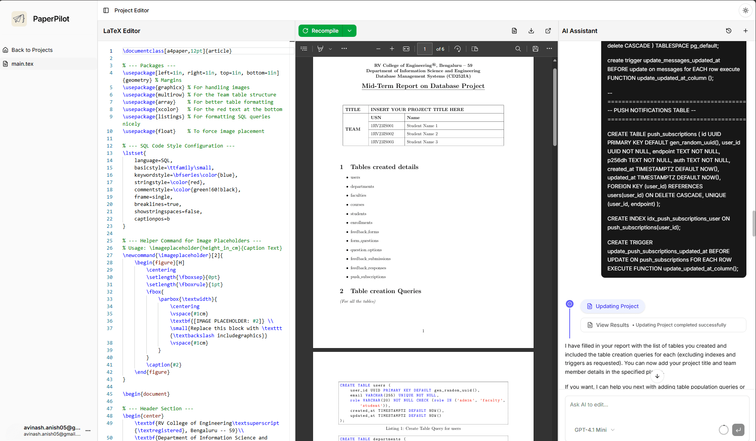Screen dimensions: 756x441
Task: Rotate the PDF page
Action: 457,49
